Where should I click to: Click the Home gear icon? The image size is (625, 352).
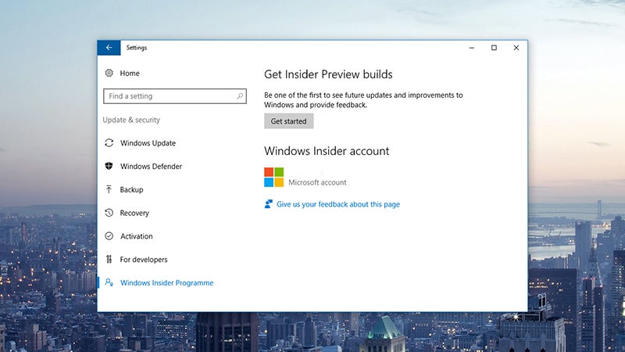pyautogui.click(x=109, y=73)
